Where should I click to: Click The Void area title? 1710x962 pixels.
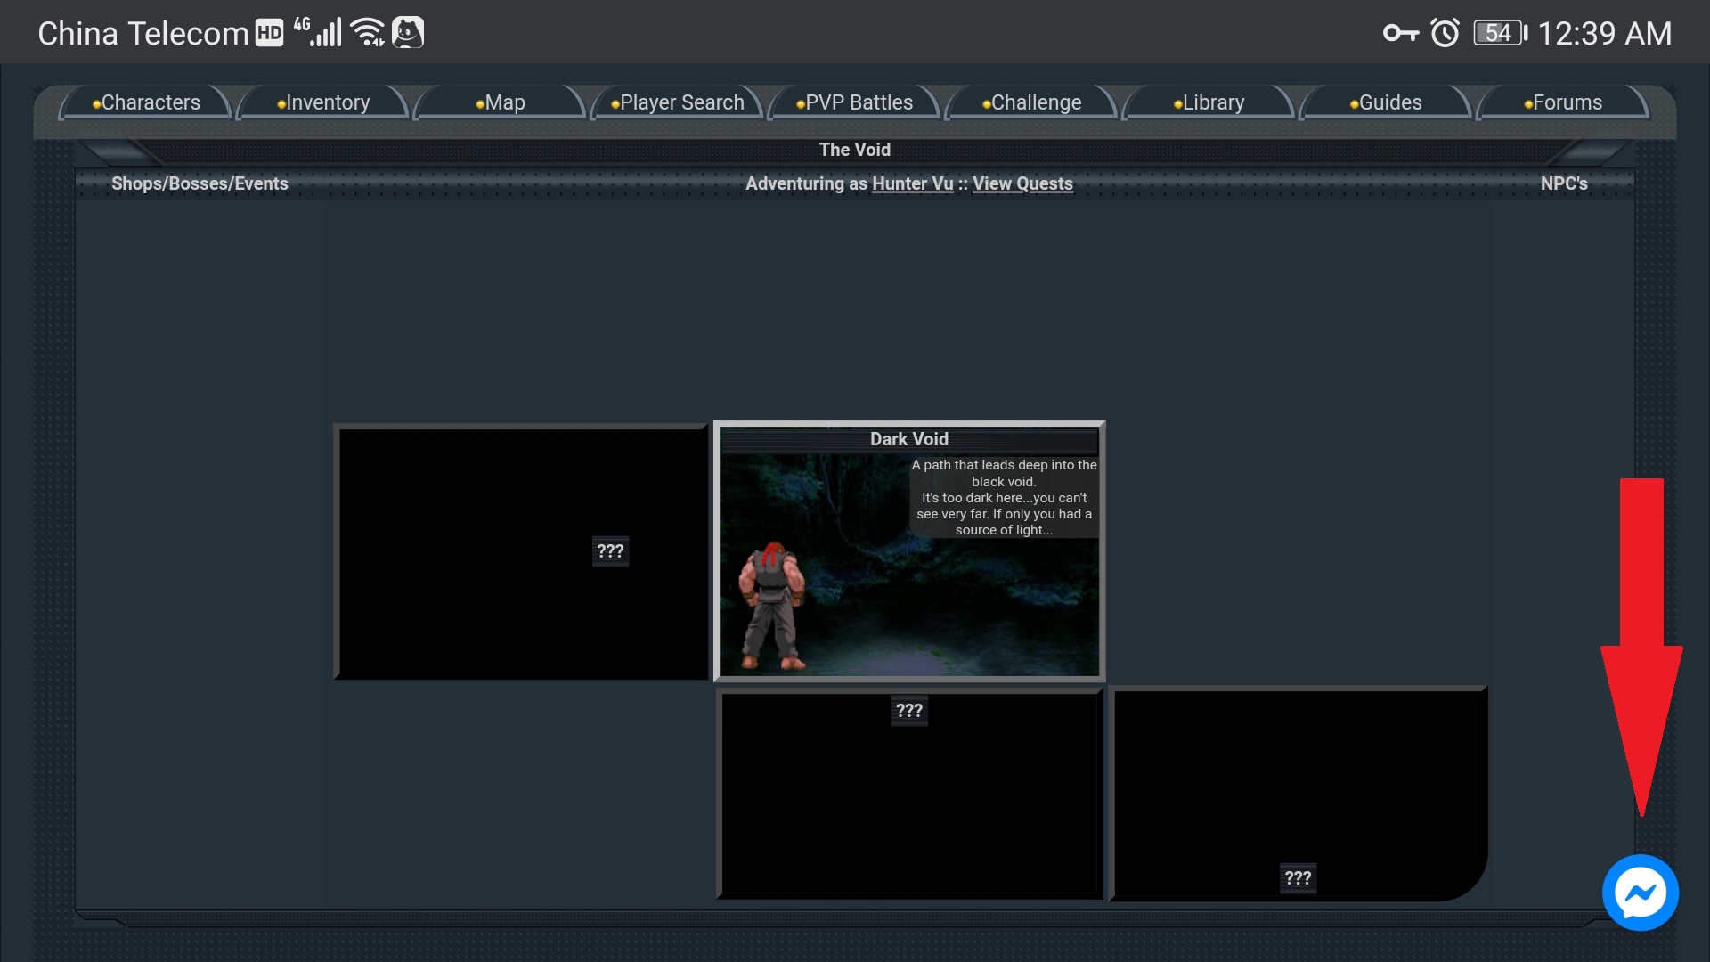click(855, 150)
